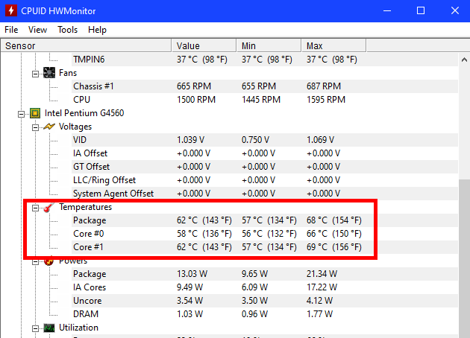Click the Voltages lightning bolt icon

pos(49,127)
